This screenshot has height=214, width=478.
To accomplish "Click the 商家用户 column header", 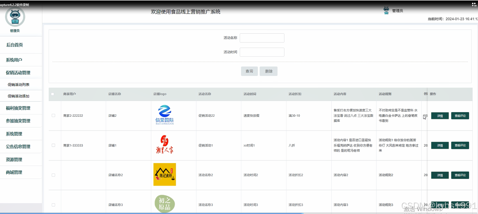I will coord(70,94).
